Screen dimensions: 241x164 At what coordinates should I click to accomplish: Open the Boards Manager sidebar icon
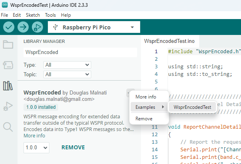8,65
